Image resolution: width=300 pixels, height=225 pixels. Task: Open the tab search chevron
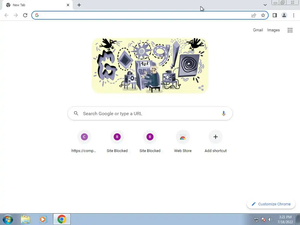[x=265, y=5]
